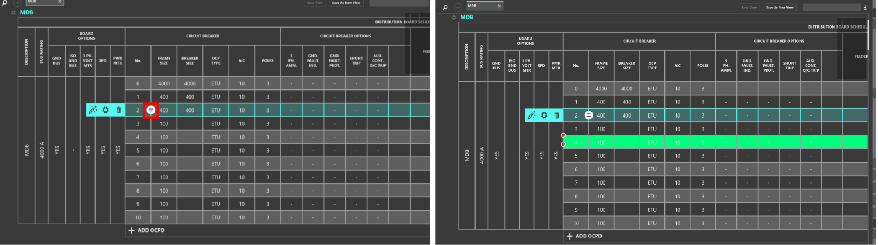Click the search magnifier in right panel
Viewport: 878px width, 245px height.
tap(445, 8)
